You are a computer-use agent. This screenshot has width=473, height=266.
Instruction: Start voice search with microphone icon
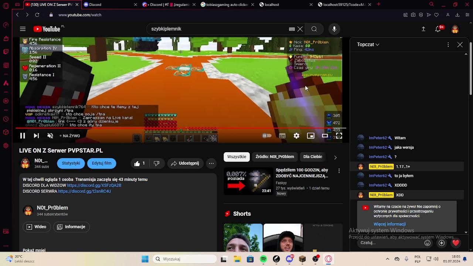click(334, 29)
